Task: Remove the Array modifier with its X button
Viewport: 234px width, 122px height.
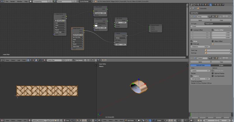Action: point(230,16)
